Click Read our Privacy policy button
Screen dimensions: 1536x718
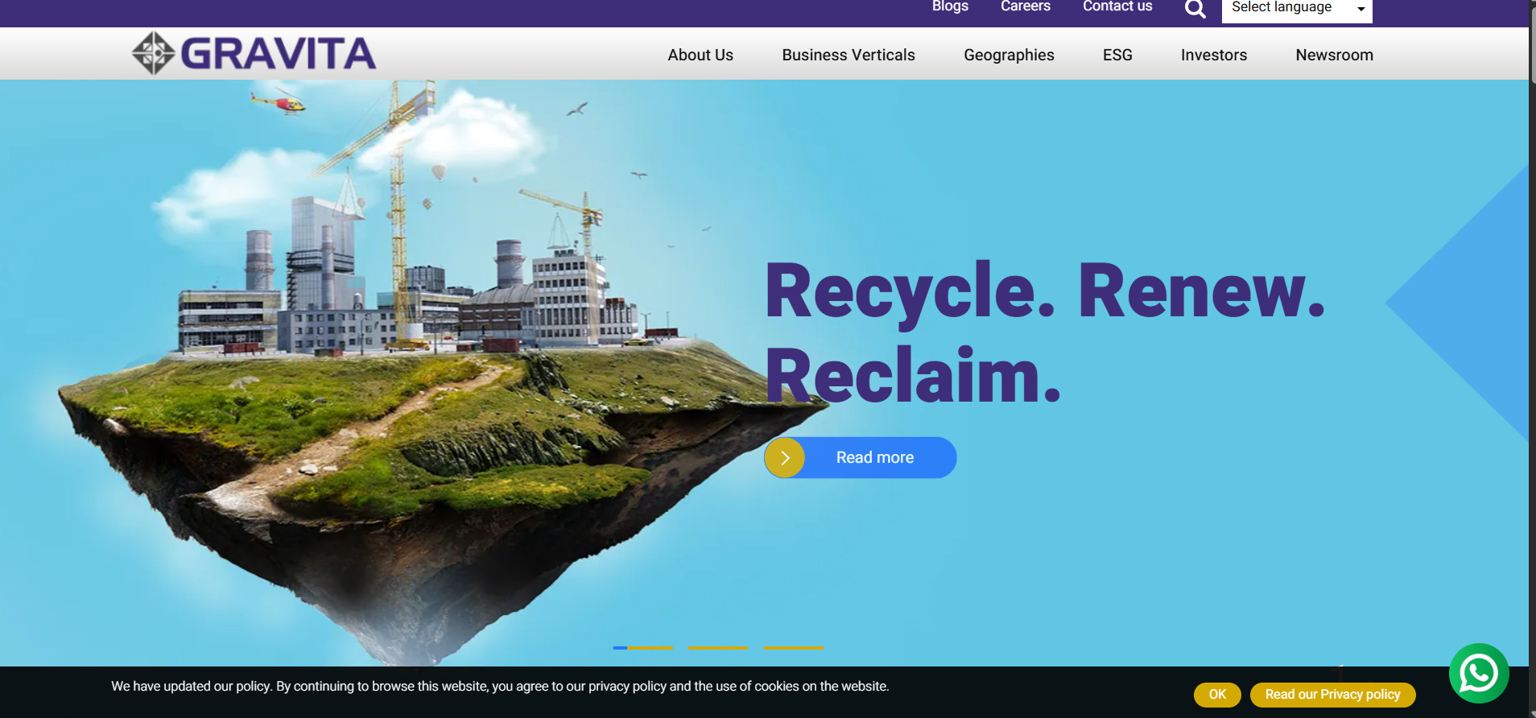pos(1332,695)
